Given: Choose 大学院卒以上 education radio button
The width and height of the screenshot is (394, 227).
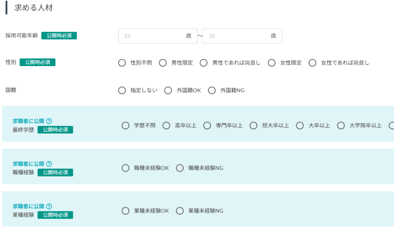Looking at the screenshot, I should [341, 126].
